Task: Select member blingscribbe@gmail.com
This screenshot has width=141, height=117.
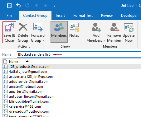Action: click(x=29, y=101)
